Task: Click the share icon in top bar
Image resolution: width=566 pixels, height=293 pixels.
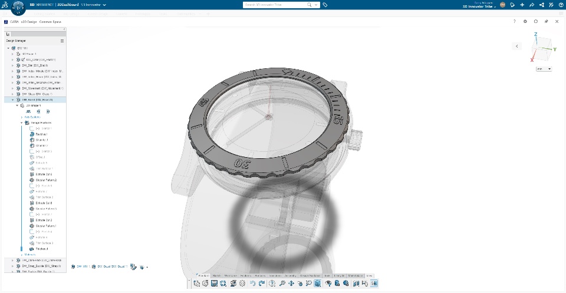Action: pyautogui.click(x=541, y=5)
